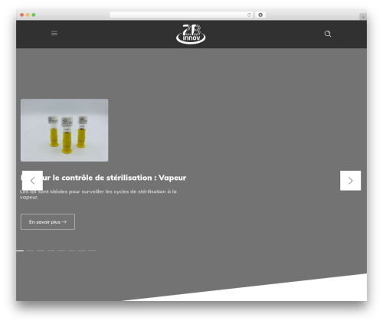Open the browser reader/extension icon
Viewport: 383px width, 324px height.
tap(260, 15)
